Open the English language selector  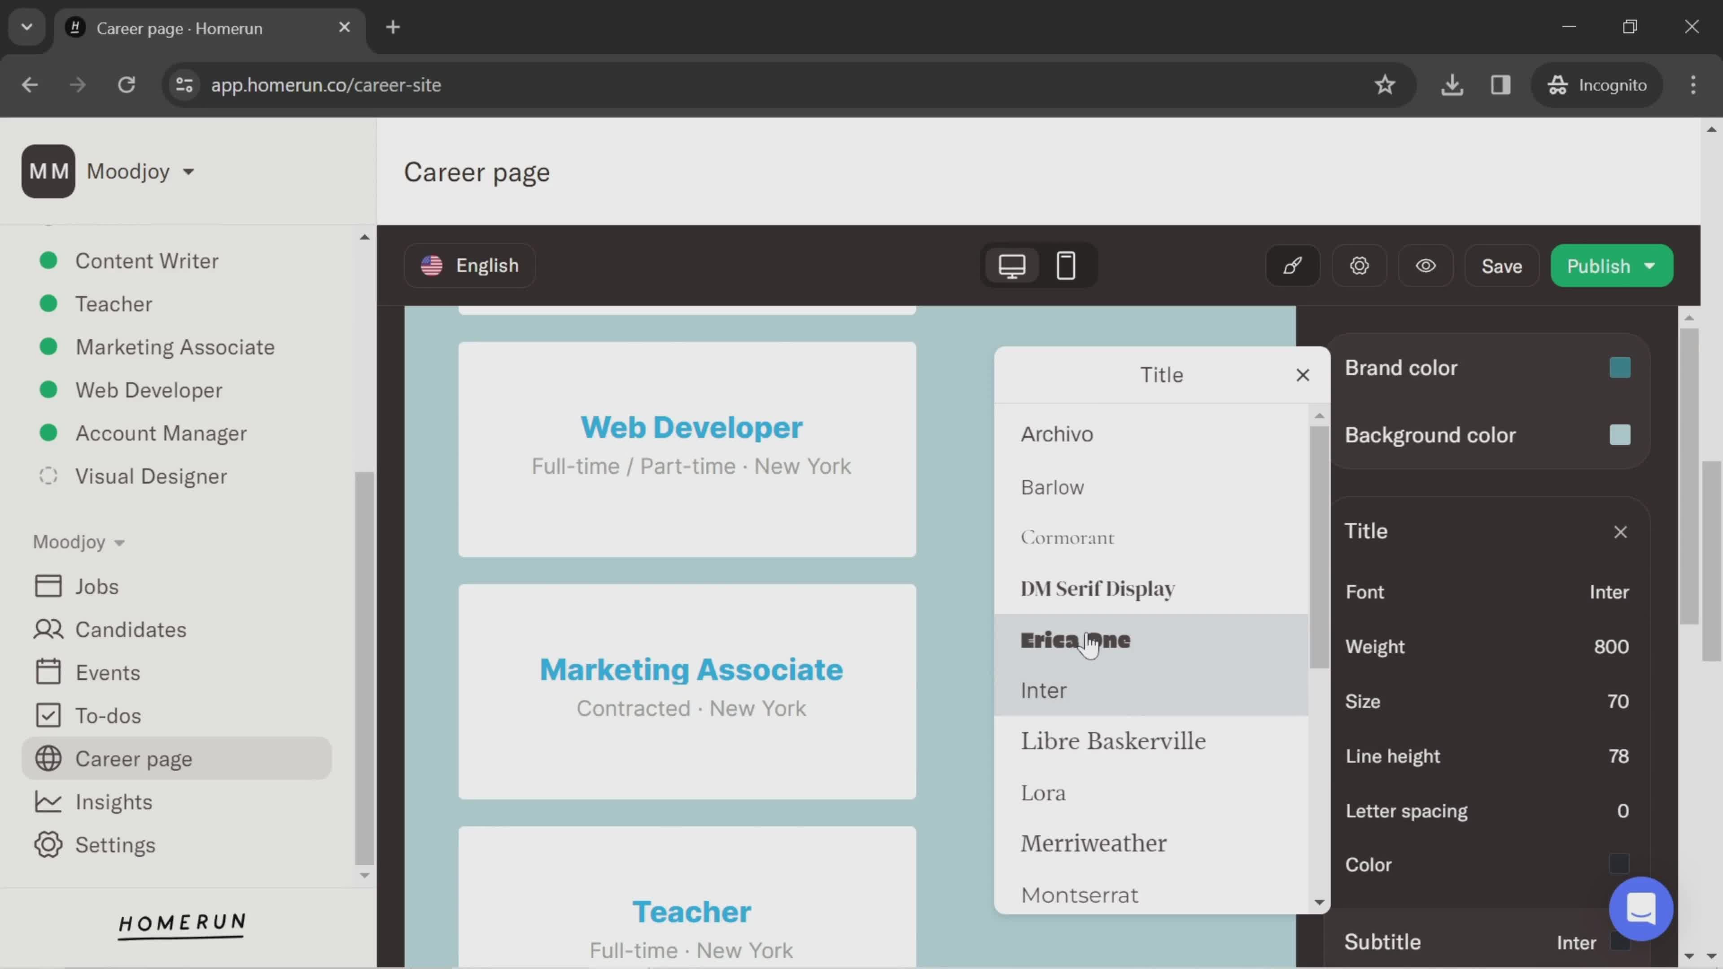click(x=469, y=266)
